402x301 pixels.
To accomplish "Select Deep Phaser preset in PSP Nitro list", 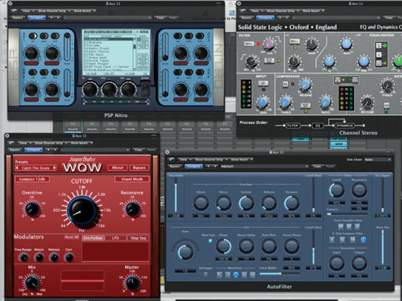I will (97, 64).
